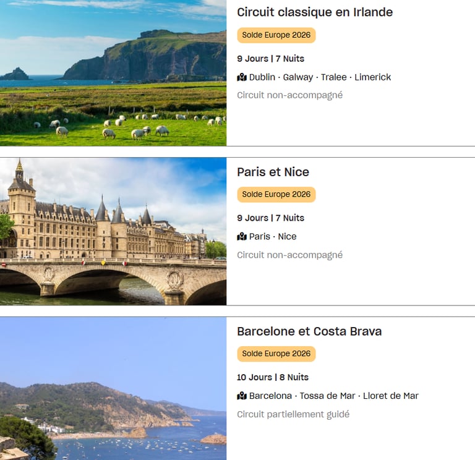Click 9 Jours | 7 Nuits on Irlande tour
Image resolution: width=475 pixels, height=460 pixels.
(270, 59)
